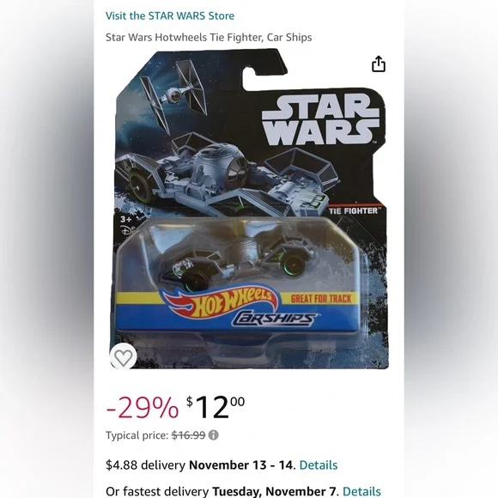Tap the STAR WARS logo on packaging
498x498 pixels.
[x=321, y=120]
